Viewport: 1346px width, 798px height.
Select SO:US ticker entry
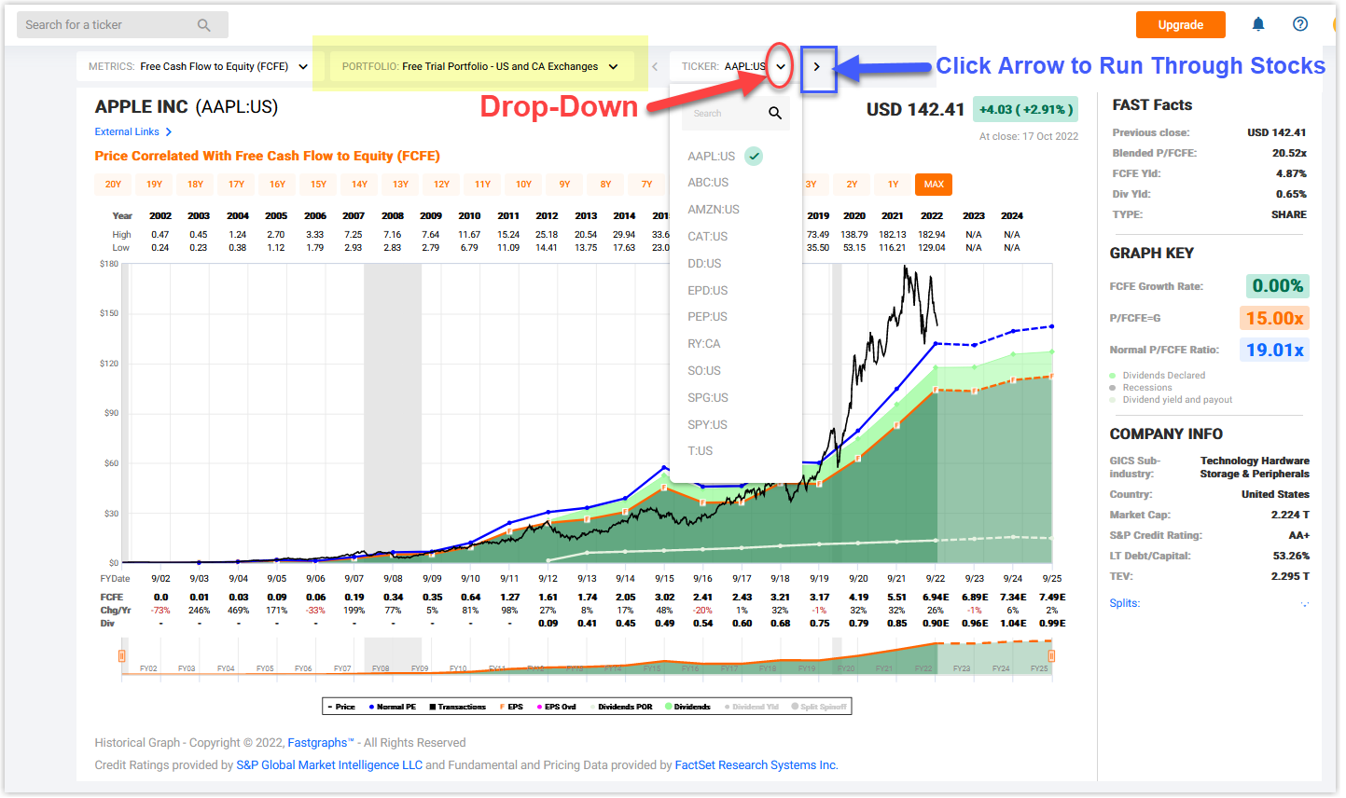[704, 371]
